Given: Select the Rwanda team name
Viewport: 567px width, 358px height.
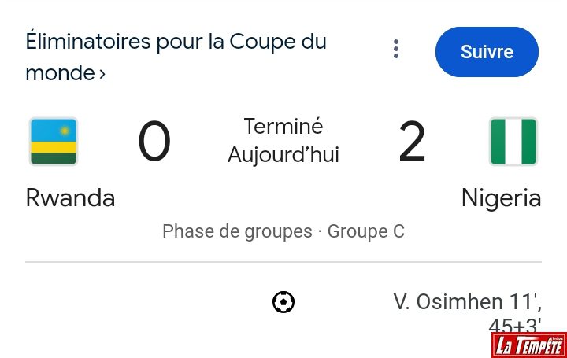Looking at the screenshot, I should (x=70, y=197).
